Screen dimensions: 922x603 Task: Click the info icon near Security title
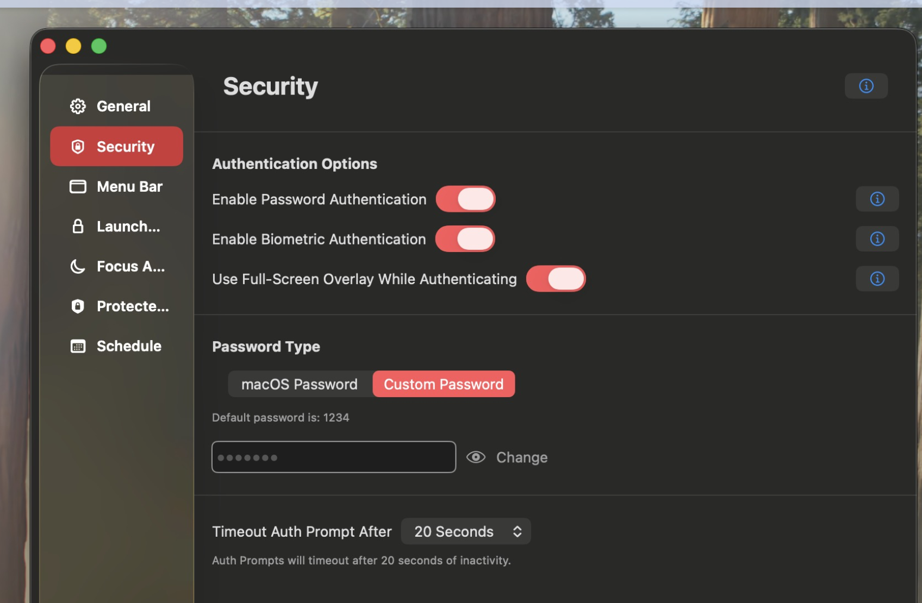[x=865, y=85]
